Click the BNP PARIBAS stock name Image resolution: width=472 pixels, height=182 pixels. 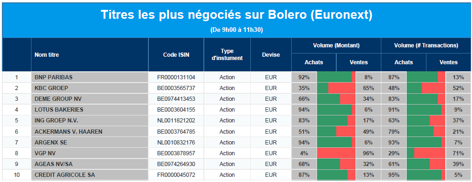point(53,77)
